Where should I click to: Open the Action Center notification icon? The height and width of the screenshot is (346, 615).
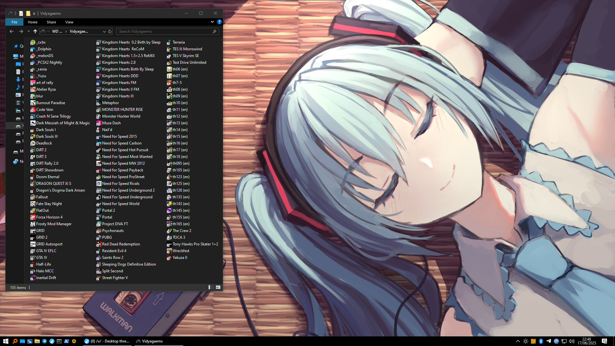tap(604, 341)
